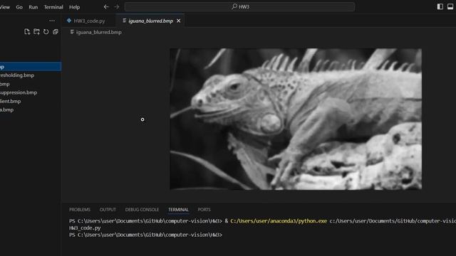Image resolution: width=456 pixels, height=256 pixels.
Task: Switch to the PROBLEMS panel tab
Action: click(x=80, y=210)
